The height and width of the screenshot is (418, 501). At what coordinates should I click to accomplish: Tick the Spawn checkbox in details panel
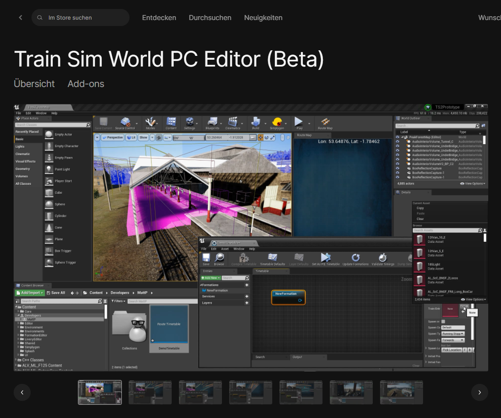point(443,321)
